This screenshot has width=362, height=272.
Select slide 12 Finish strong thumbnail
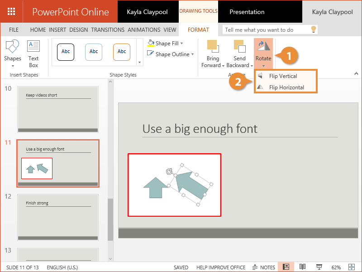[x=57, y=218]
